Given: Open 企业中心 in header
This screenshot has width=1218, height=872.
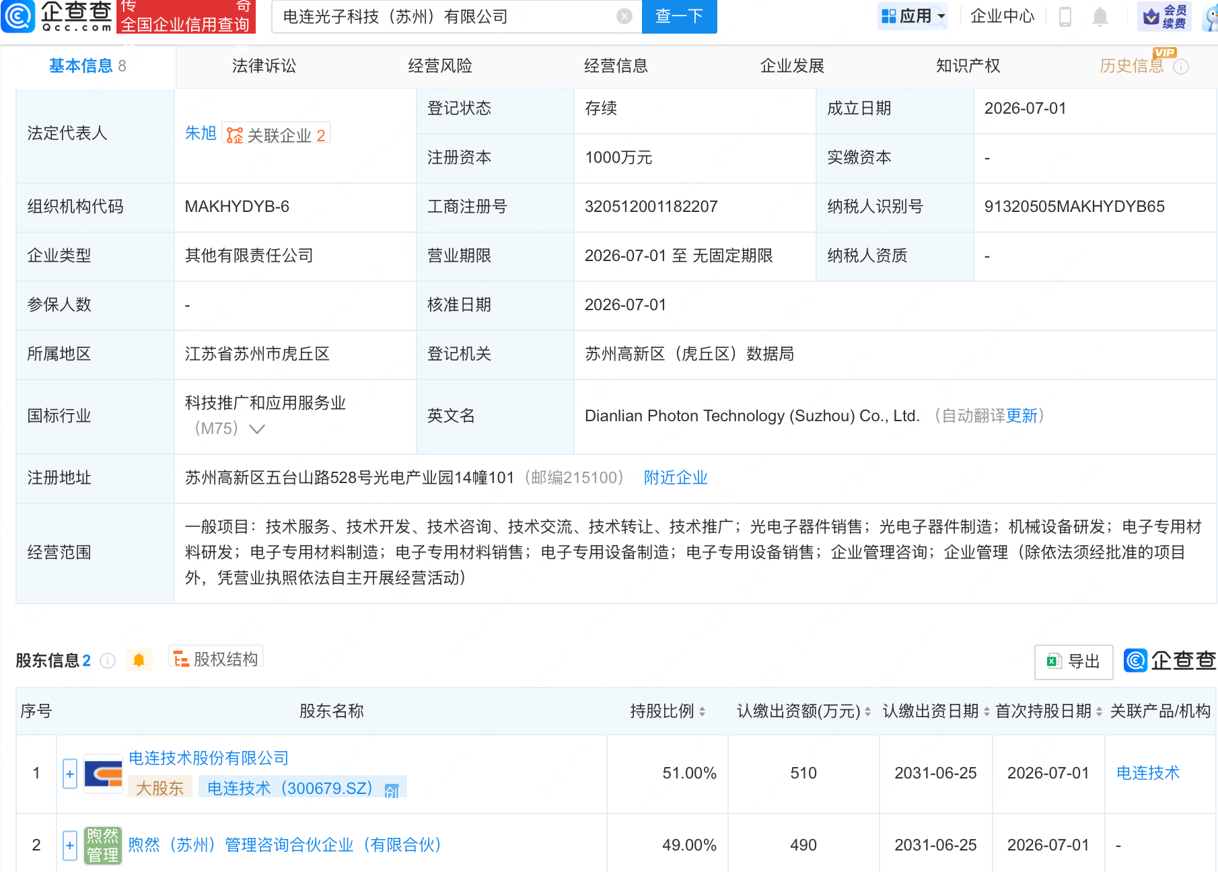Looking at the screenshot, I should coord(1002,16).
